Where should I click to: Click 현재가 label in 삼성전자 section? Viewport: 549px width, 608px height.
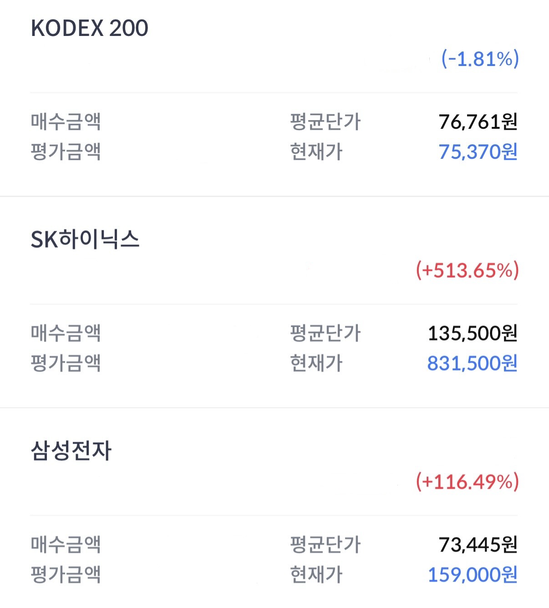pos(316,574)
